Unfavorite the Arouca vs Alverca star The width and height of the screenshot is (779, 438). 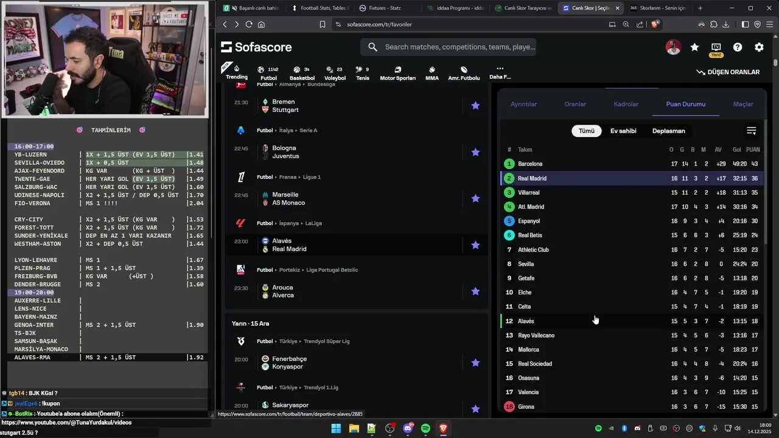point(475,291)
